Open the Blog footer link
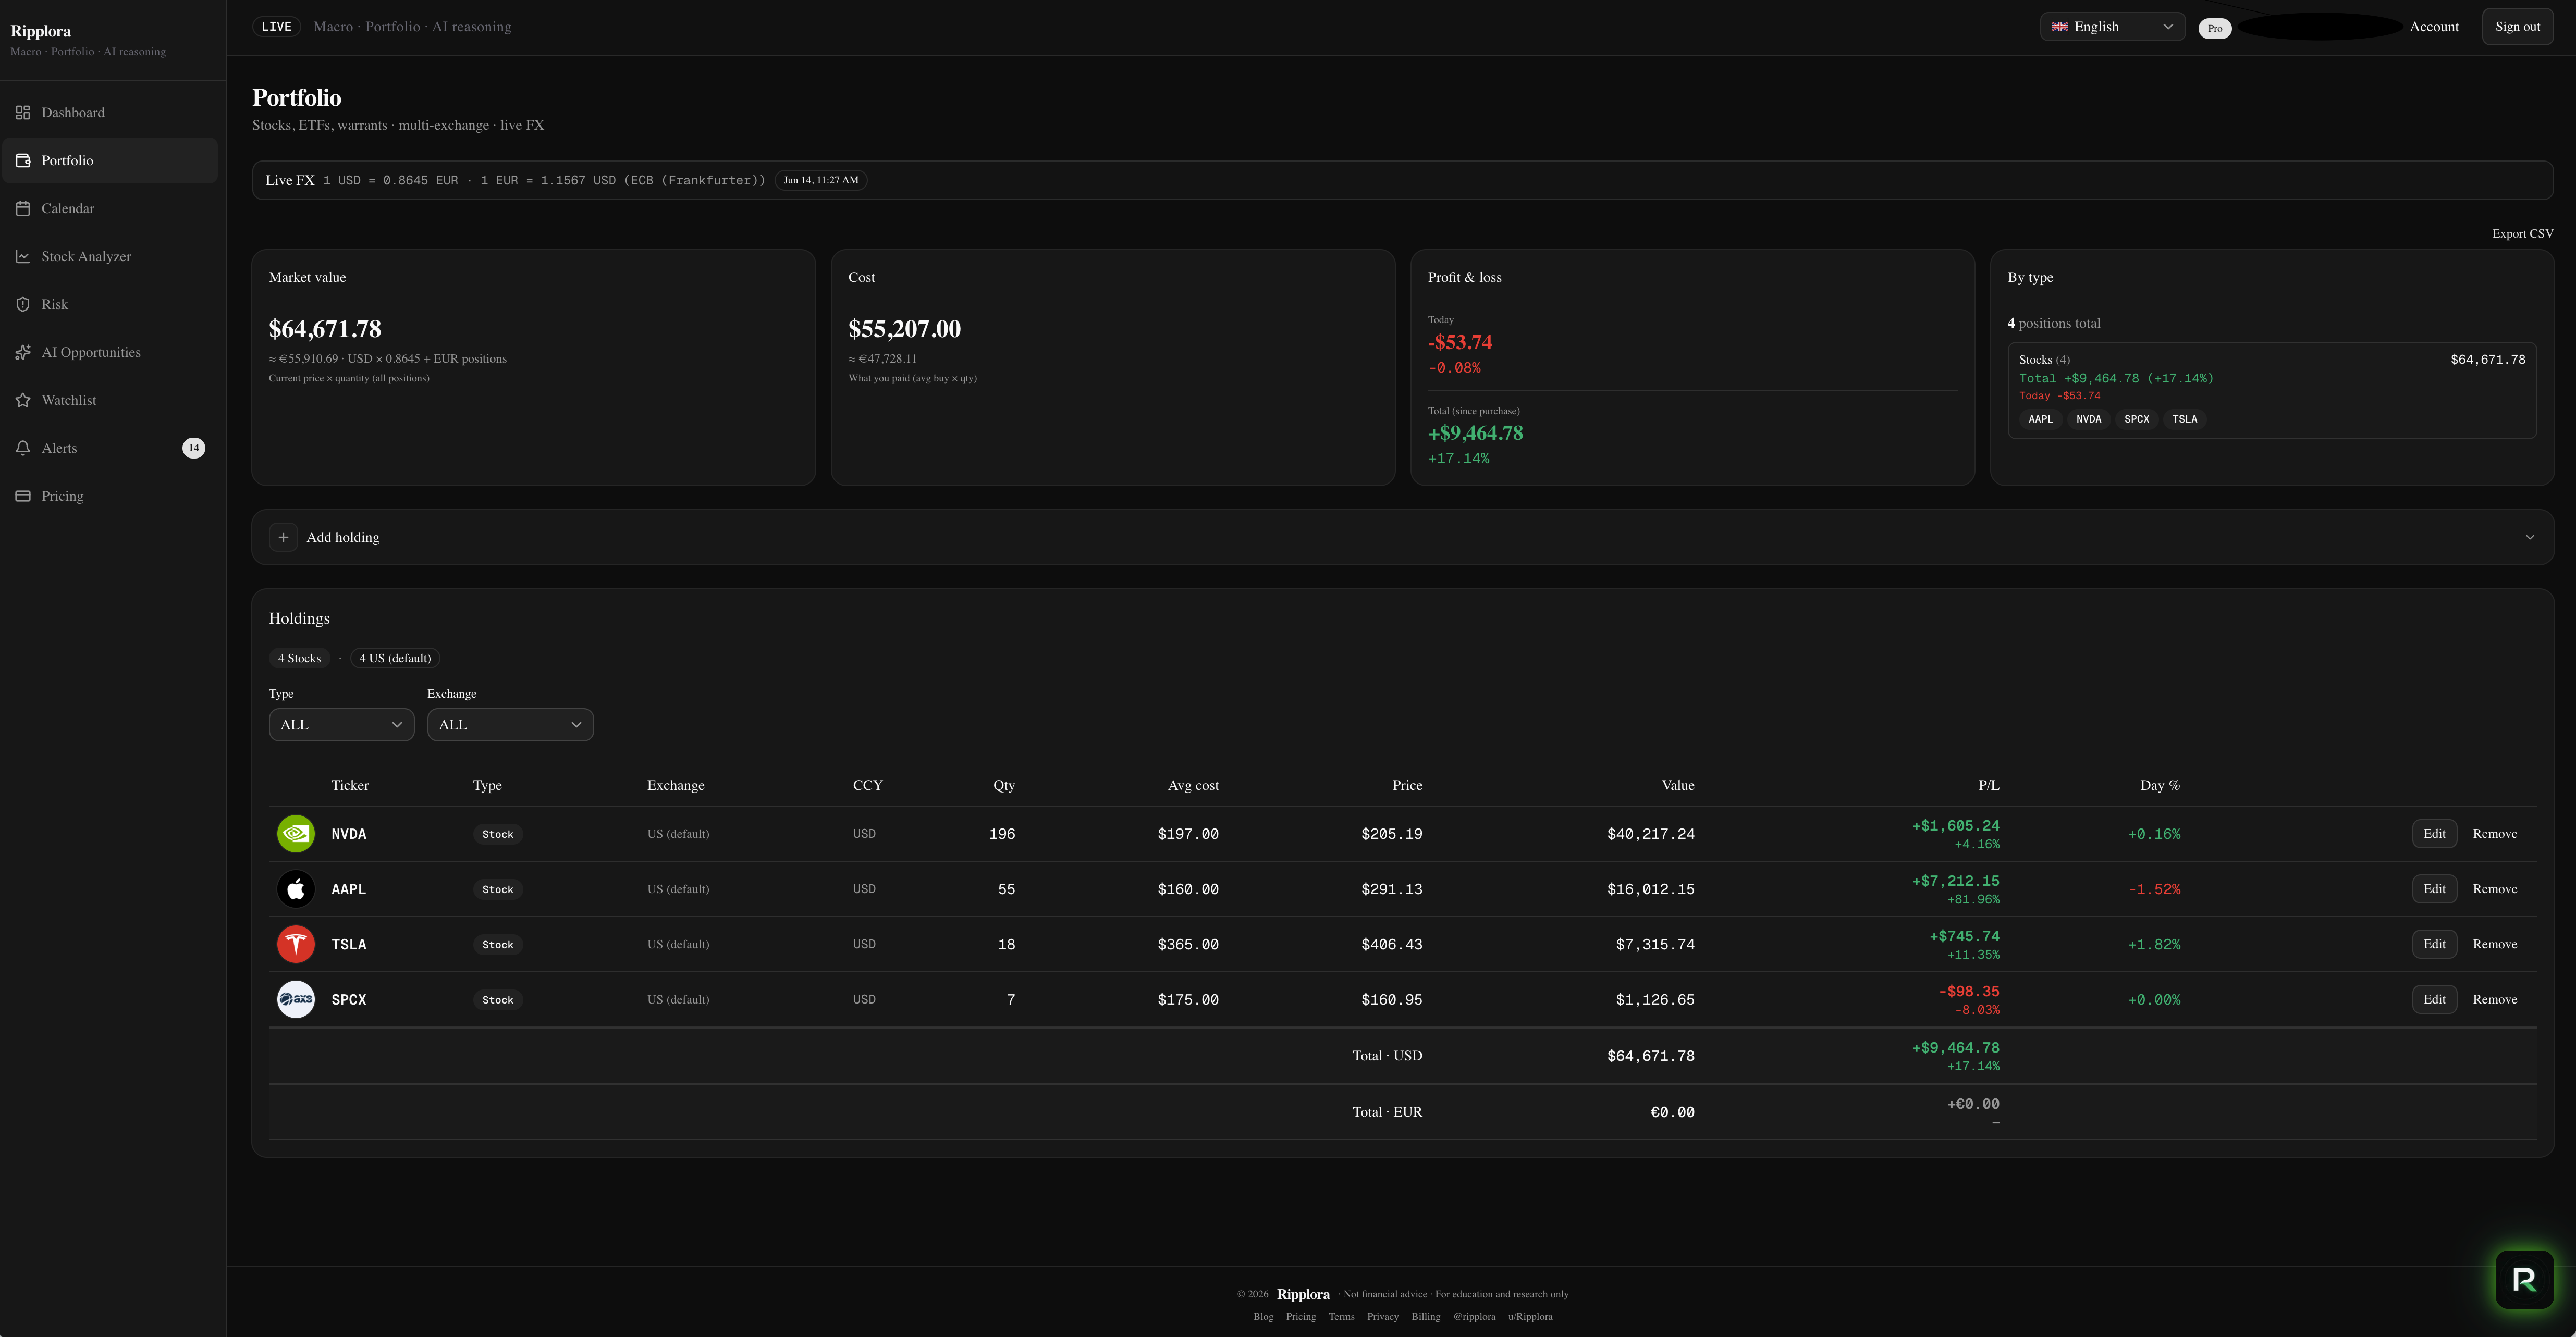Screen dimensions: 2576x1337 [x=1263, y=1317]
